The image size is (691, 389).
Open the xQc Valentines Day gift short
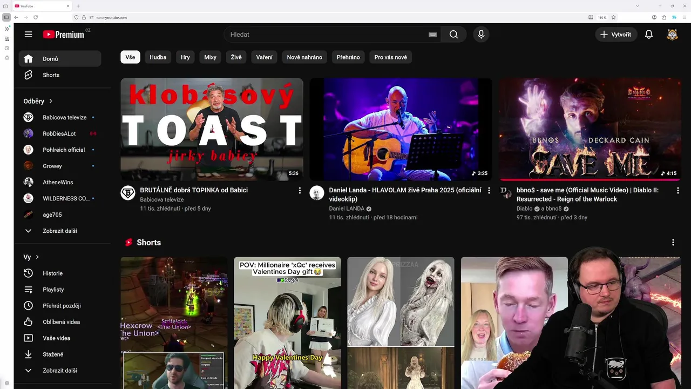[287, 323]
